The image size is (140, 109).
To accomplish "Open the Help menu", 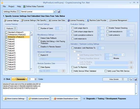I will [x=19, y=6].
